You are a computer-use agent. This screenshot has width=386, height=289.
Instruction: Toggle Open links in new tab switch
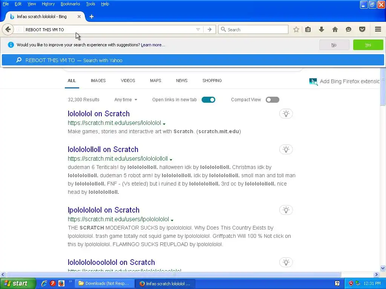pos(208,100)
